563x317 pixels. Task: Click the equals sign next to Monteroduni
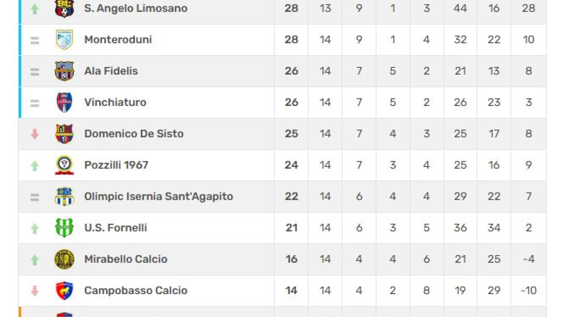(35, 41)
